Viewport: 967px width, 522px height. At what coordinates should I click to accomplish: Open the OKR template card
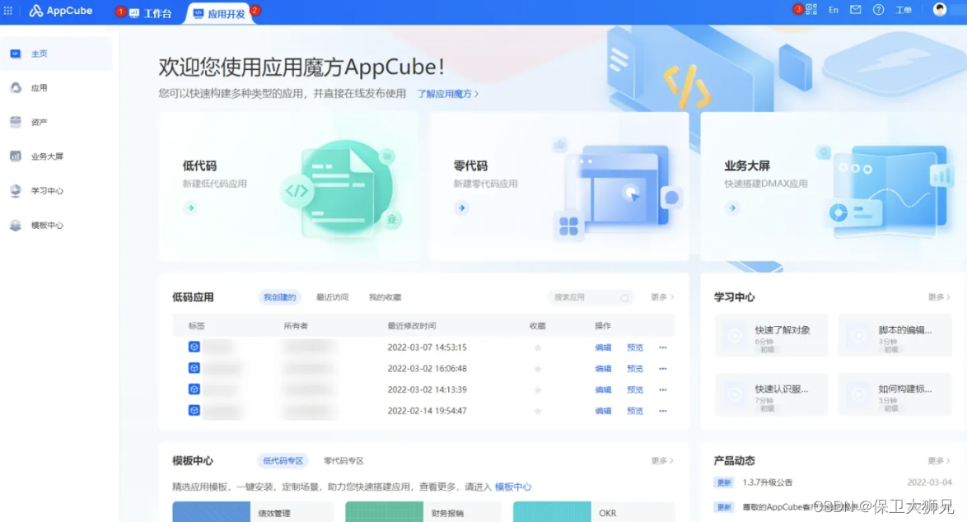pyautogui.click(x=594, y=512)
